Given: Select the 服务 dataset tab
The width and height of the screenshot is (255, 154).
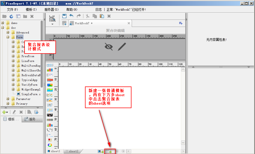Looking at the screenshot, I should click(32, 119).
